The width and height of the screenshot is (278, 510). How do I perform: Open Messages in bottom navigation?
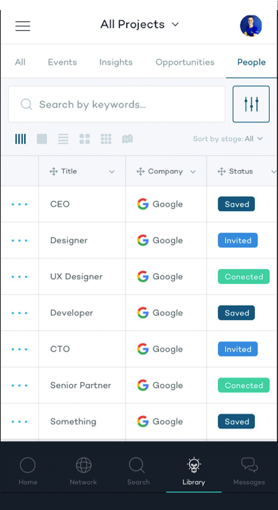(x=249, y=471)
